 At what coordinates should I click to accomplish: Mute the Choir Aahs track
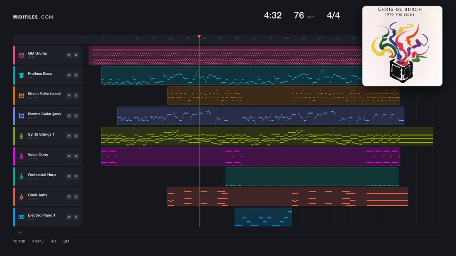tap(69, 196)
